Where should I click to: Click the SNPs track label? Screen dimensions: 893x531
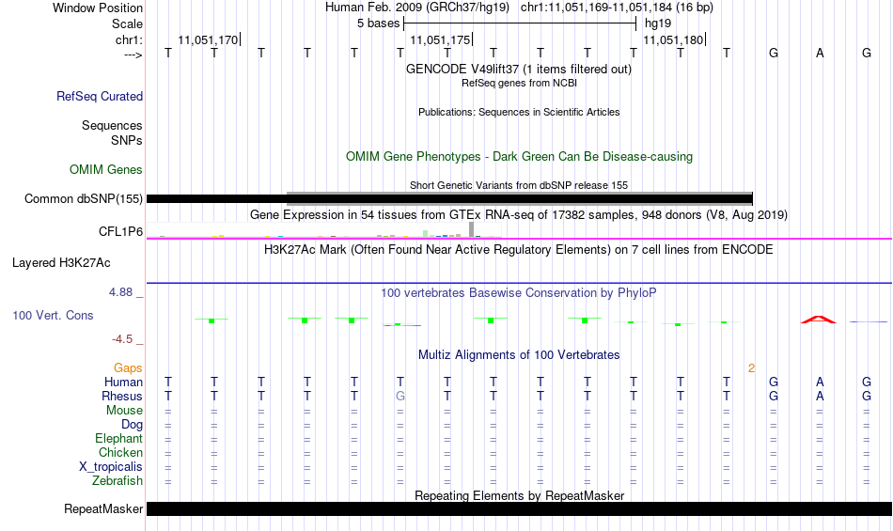coord(127,141)
